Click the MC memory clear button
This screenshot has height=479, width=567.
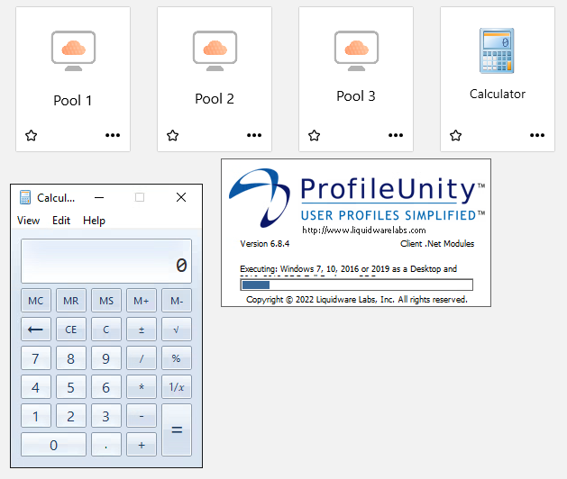36,301
